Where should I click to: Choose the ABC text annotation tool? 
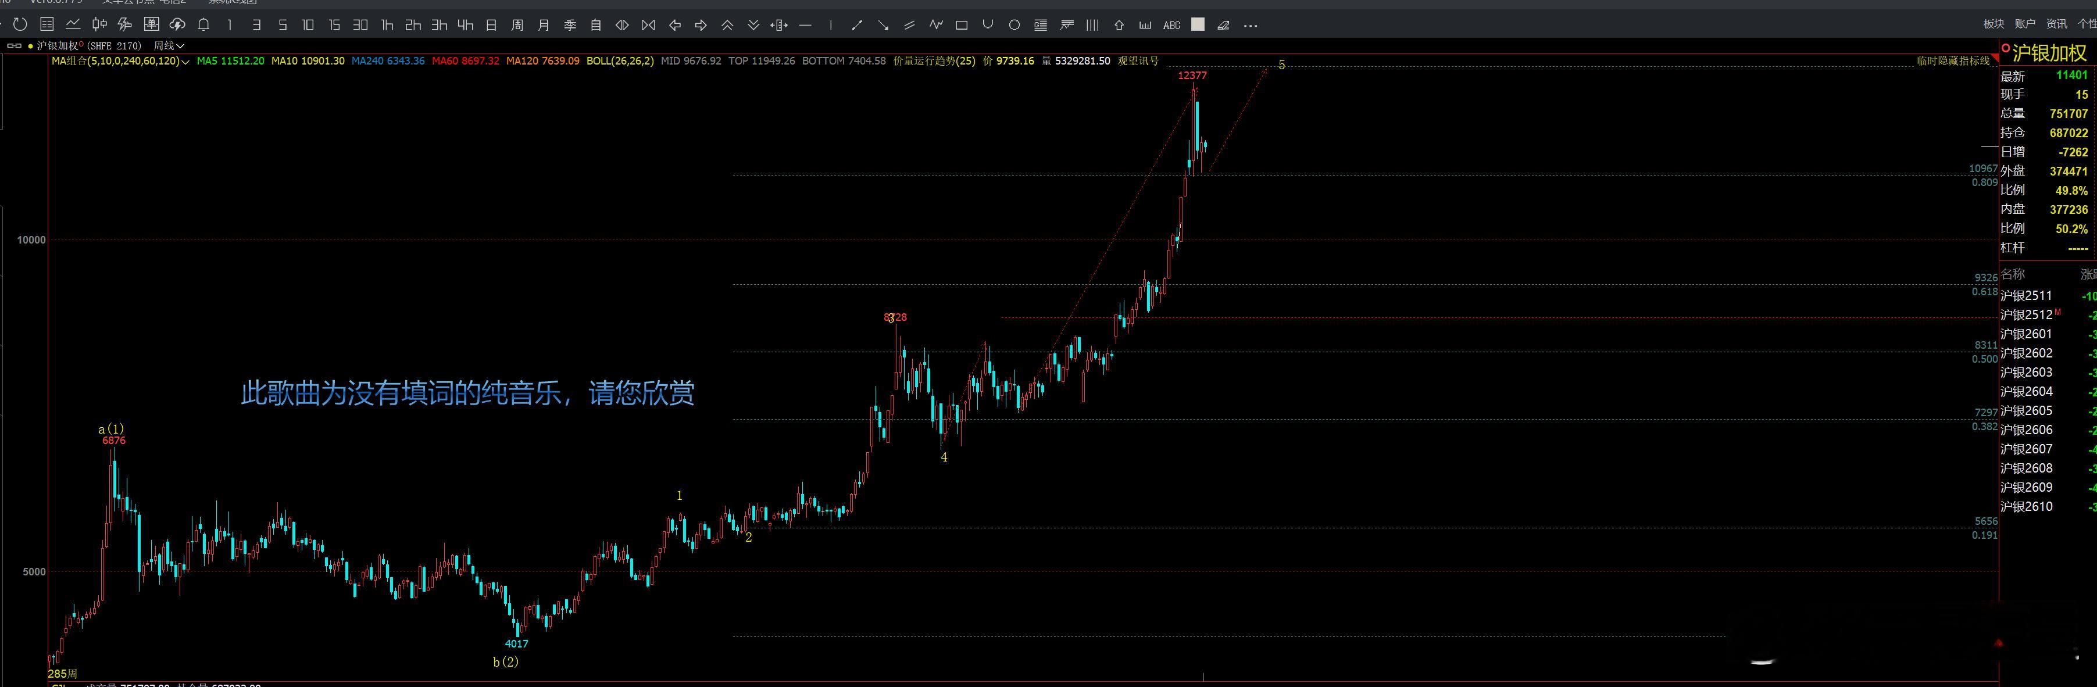1171,25
